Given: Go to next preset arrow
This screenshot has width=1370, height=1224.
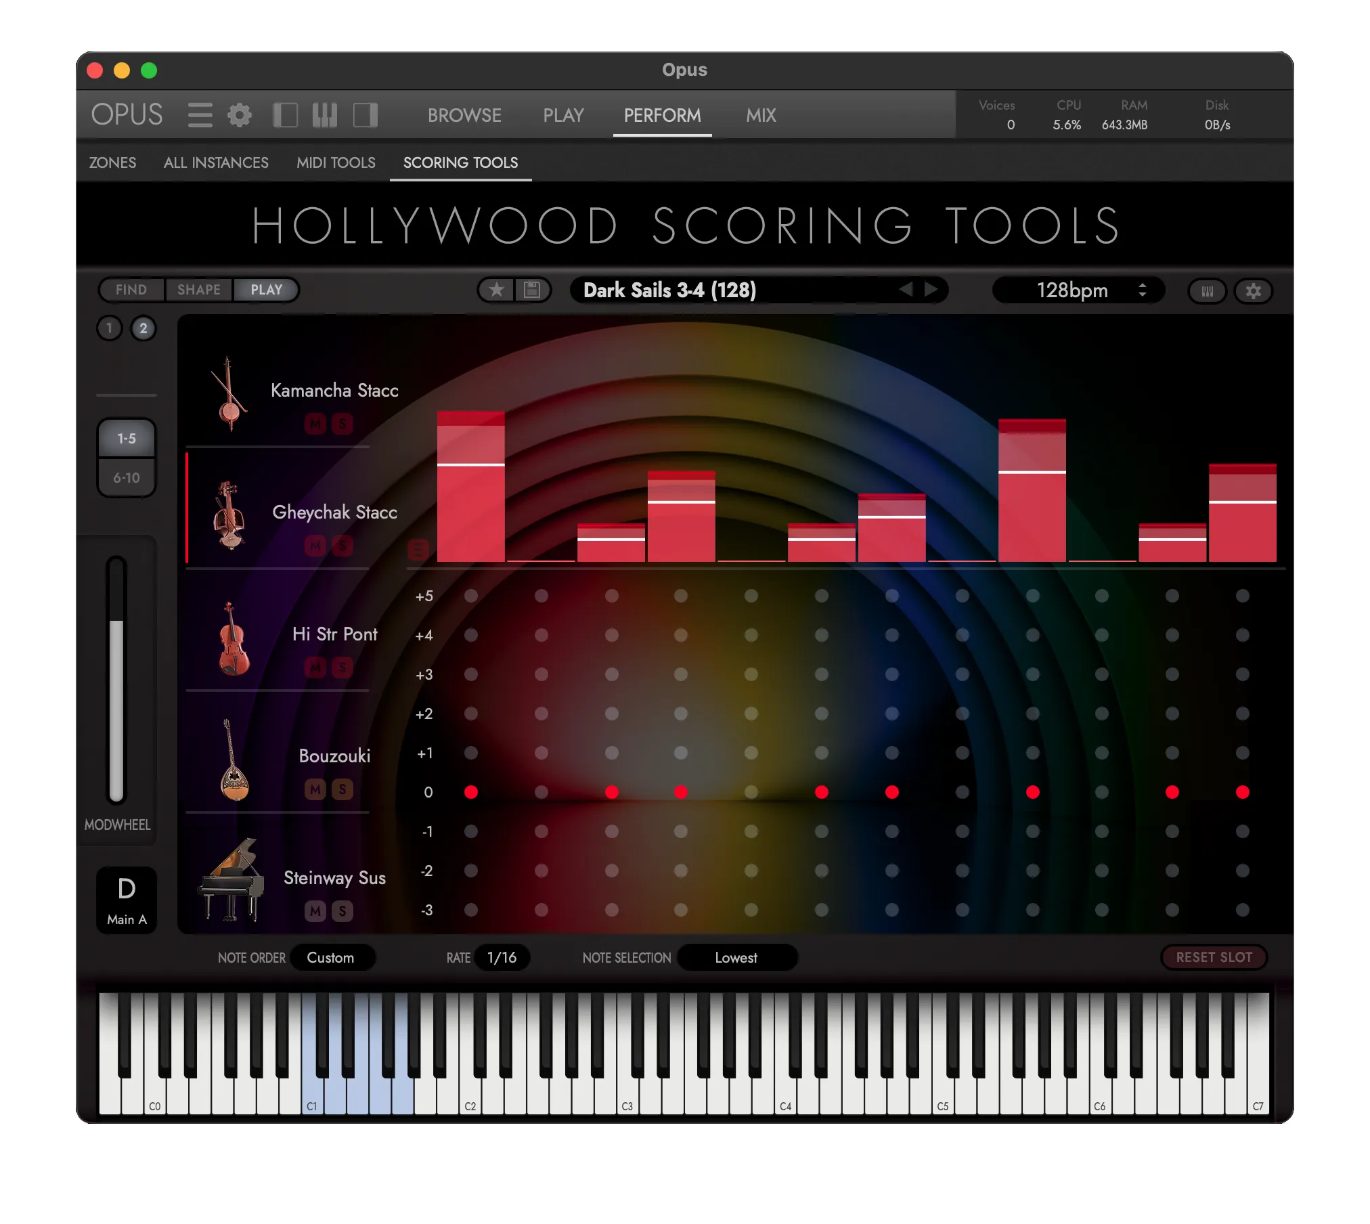Looking at the screenshot, I should coord(931,290).
